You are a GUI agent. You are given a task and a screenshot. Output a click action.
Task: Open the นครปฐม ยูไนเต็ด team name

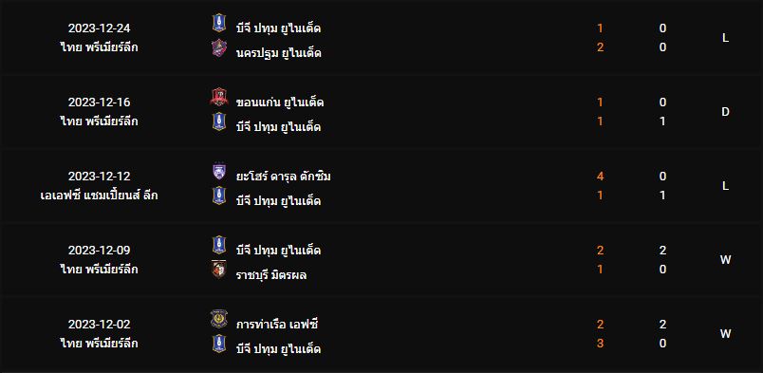coord(278,52)
